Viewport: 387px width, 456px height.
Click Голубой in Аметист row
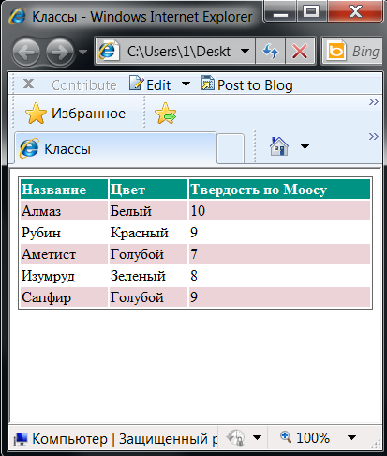pyautogui.click(x=148, y=254)
